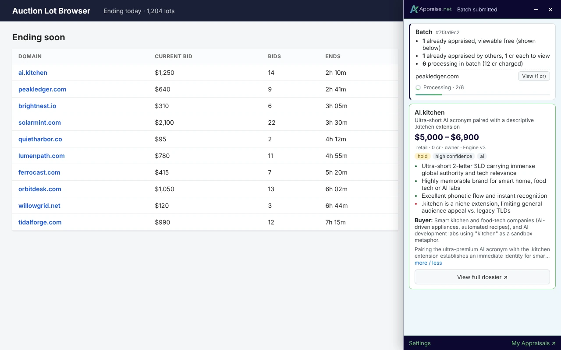Click the $5,000 – $6,900 appraisal value

pyautogui.click(x=447, y=137)
